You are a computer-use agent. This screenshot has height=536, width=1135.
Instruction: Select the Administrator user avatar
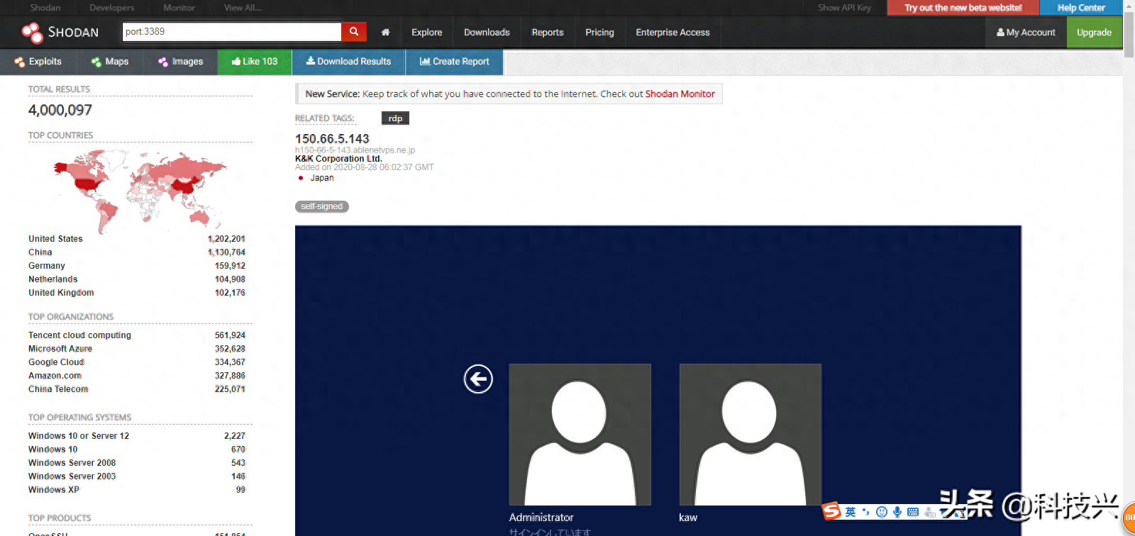580,434
